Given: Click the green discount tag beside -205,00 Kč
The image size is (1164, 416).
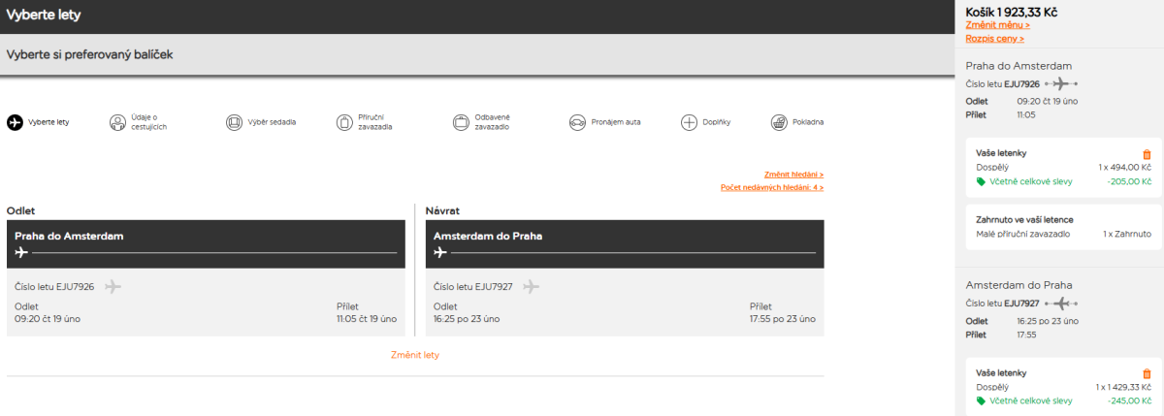Looking at the screenshot, I should (x=981, y=181).
